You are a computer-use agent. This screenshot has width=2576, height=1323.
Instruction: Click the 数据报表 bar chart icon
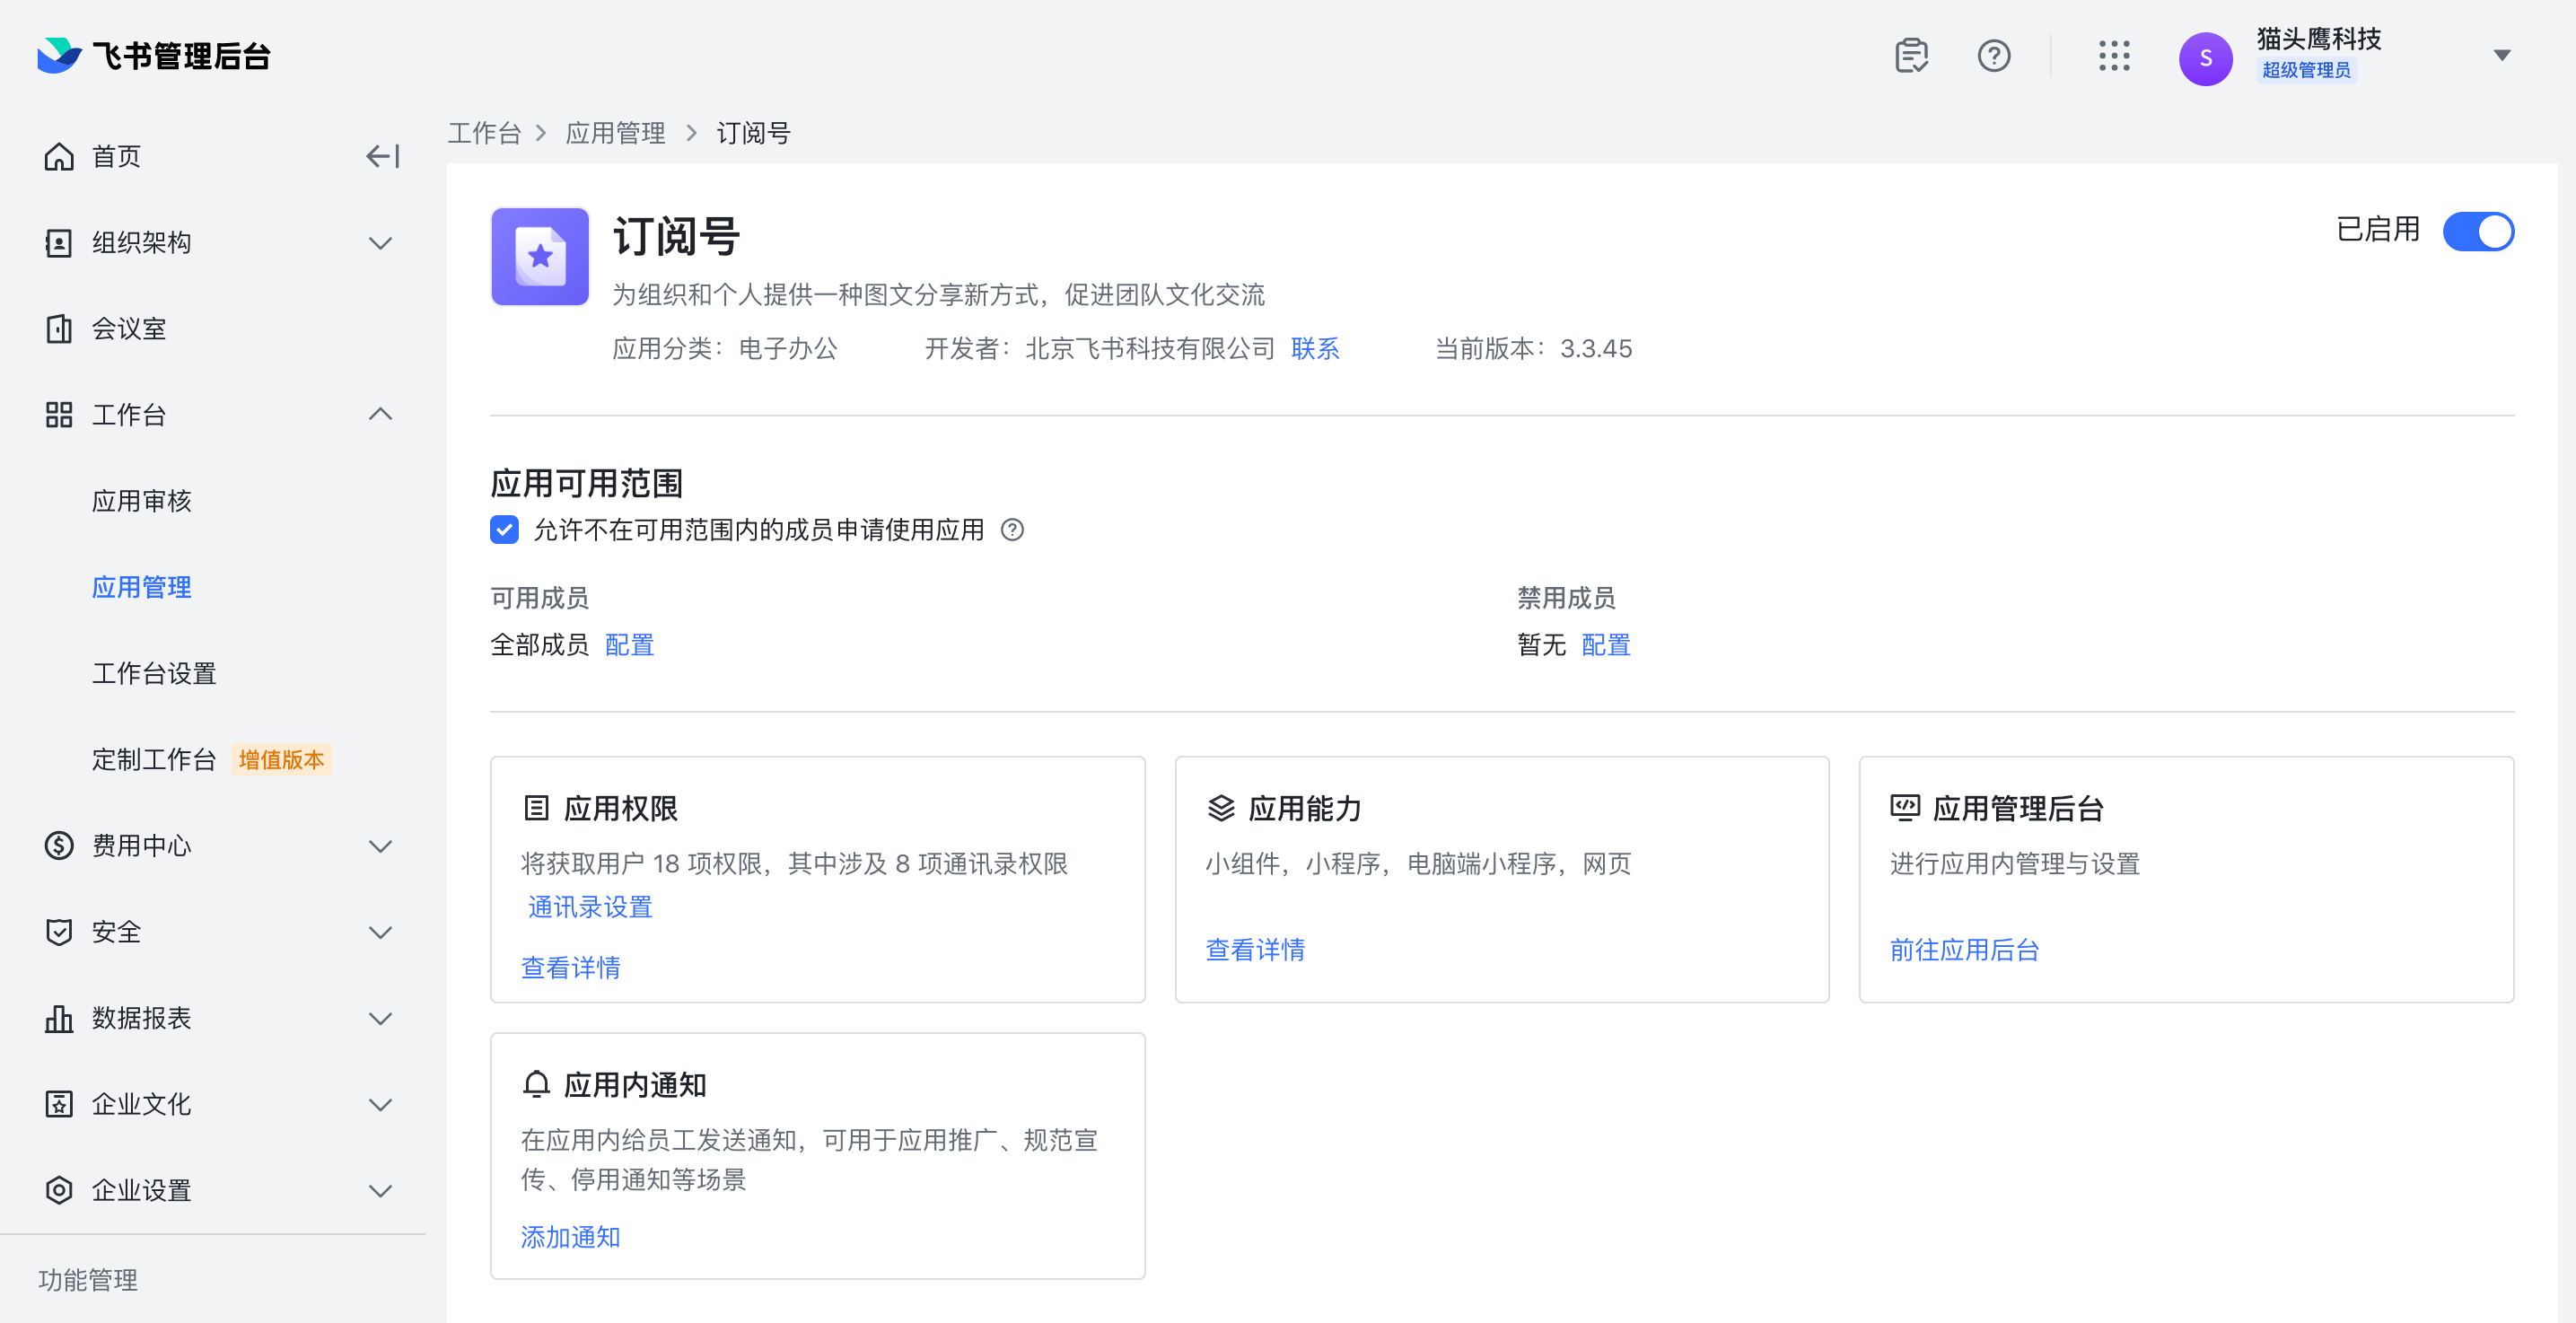pos(59,1017)
